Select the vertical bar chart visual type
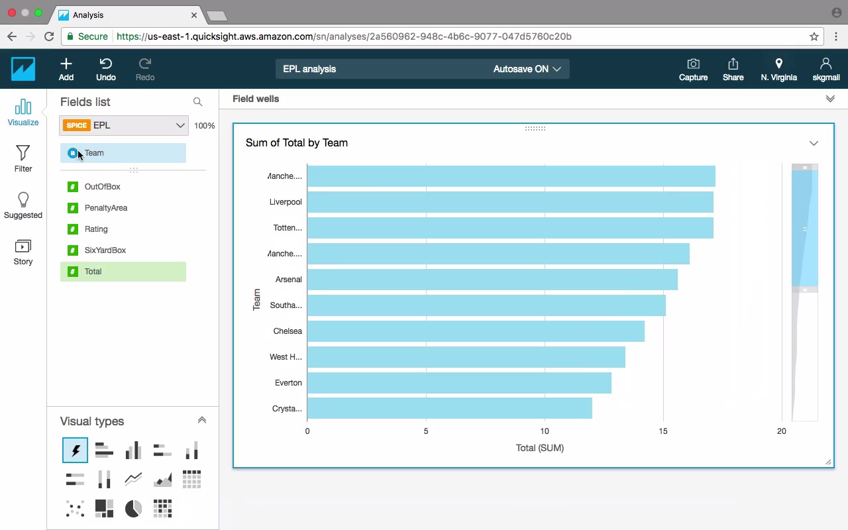 (x=133, y=450)
